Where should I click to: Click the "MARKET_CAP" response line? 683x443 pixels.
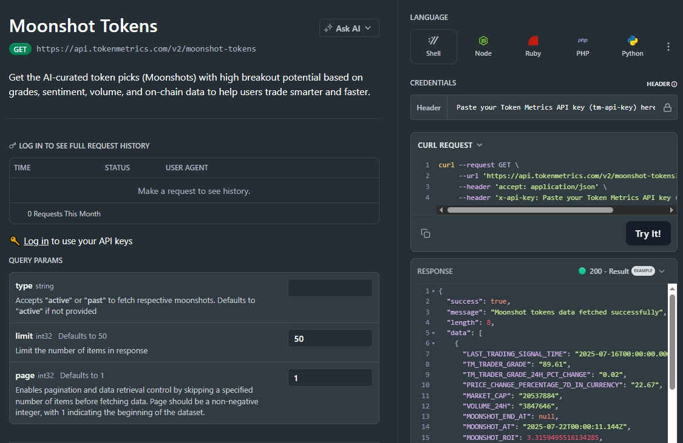[x=512, y=396]
